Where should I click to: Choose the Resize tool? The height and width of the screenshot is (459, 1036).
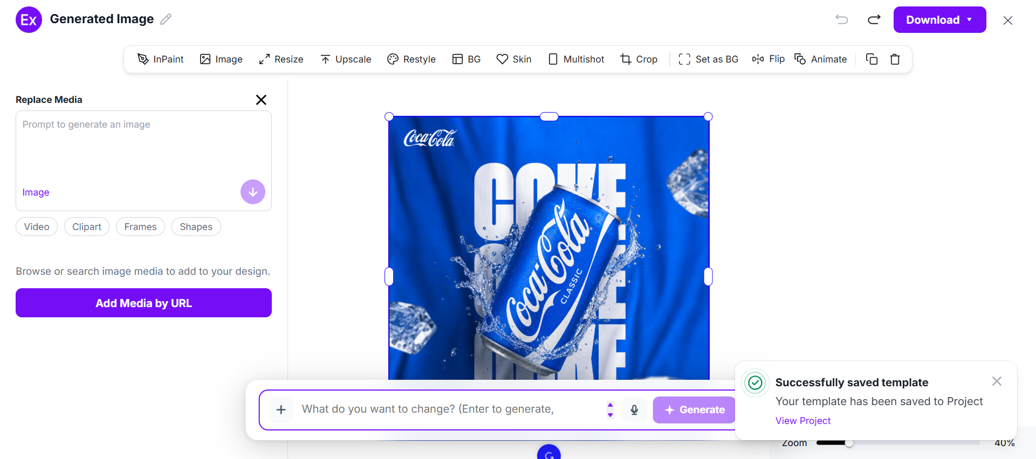tap(281, 59)
